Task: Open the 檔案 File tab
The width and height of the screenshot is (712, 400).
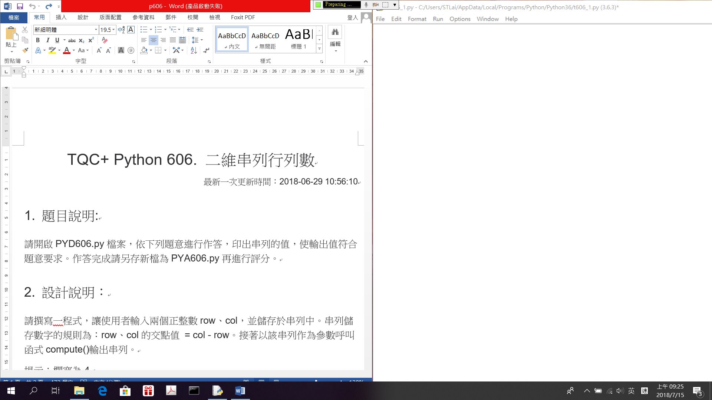Action: (x=14, y=17)
